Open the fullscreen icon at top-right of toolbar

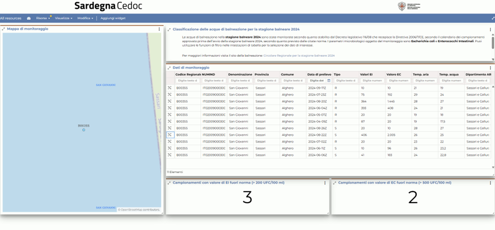[x=493, y=18]
